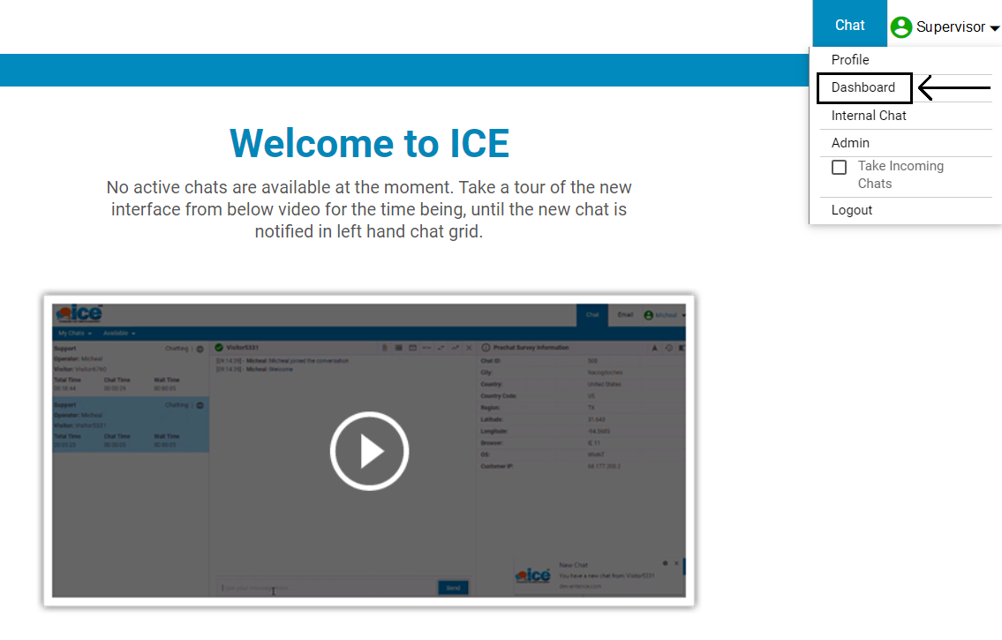Open Dashboard from the Supervisor menu

tap(863, 87)
